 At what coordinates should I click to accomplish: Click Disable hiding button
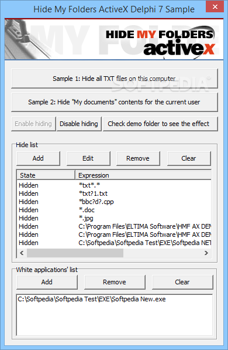click(x=79, y=124)
